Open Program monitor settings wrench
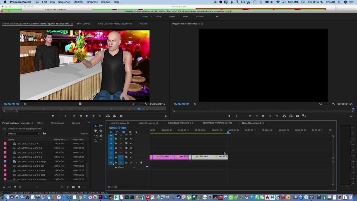 333,104
